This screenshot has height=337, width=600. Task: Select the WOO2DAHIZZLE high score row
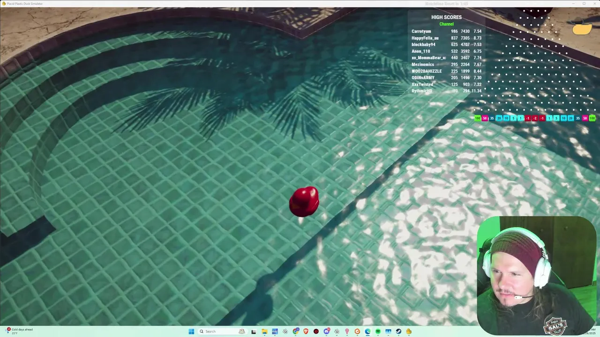point(446,71)
